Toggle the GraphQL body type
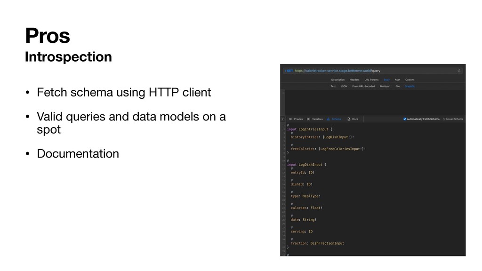482x271 pixels. point(410,86)
